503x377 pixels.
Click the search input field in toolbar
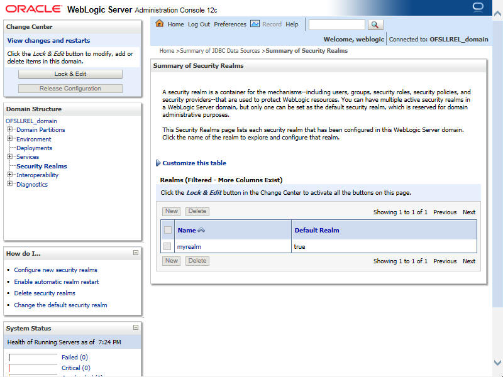[x=337, y=25]
